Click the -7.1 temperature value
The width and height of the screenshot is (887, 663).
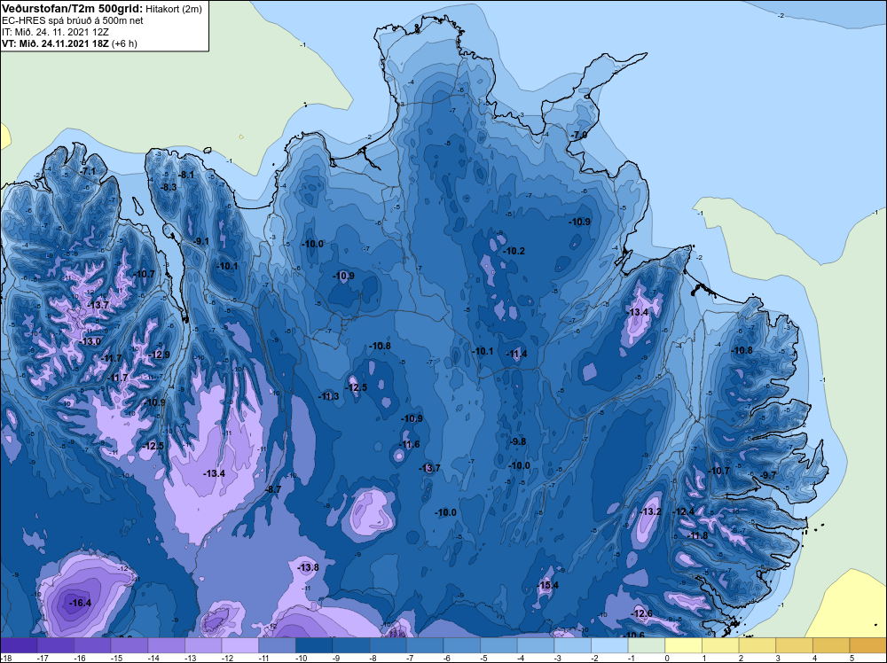(88, 171)
